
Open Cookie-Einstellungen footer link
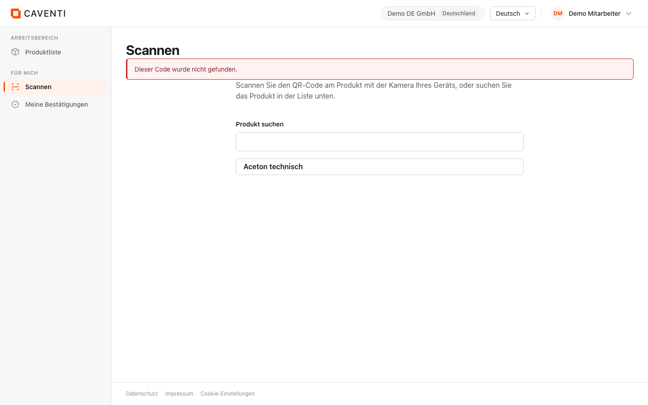[228, 394]
